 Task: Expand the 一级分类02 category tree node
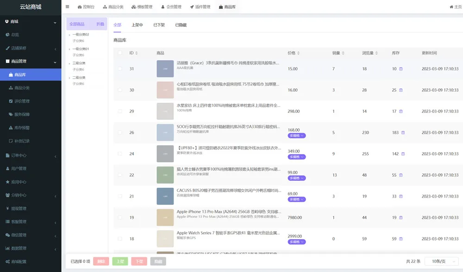point(69,35)
